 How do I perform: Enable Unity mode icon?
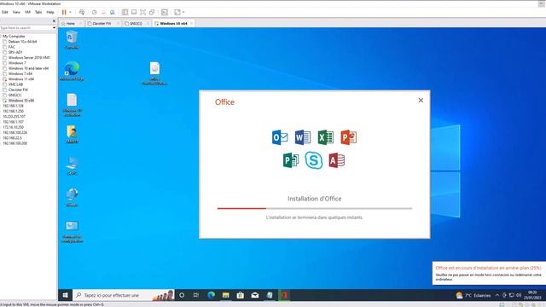pyautogui.click(x=152, y=12)
